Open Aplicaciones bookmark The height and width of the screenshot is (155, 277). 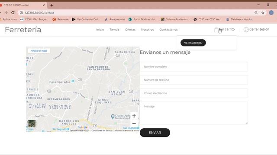pyautogui.click(x=9, y=19)
